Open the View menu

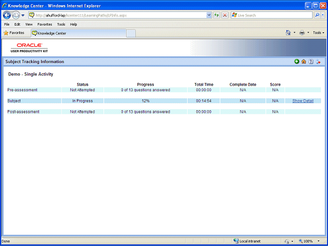(x=29, y=24)
